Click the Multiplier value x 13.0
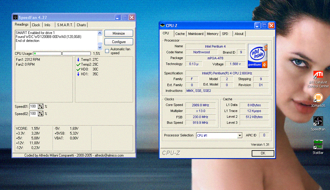Image resolution: width=330 pixels, height=190 pixels. pyautogui.click(x=200, y=111)
